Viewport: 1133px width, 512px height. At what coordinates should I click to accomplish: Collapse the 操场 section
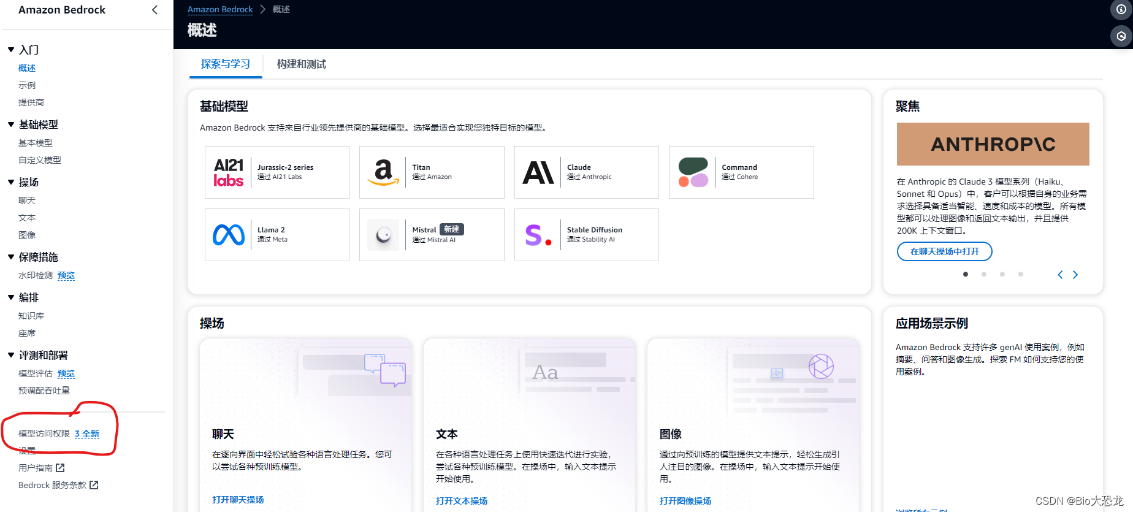point(11,182)
